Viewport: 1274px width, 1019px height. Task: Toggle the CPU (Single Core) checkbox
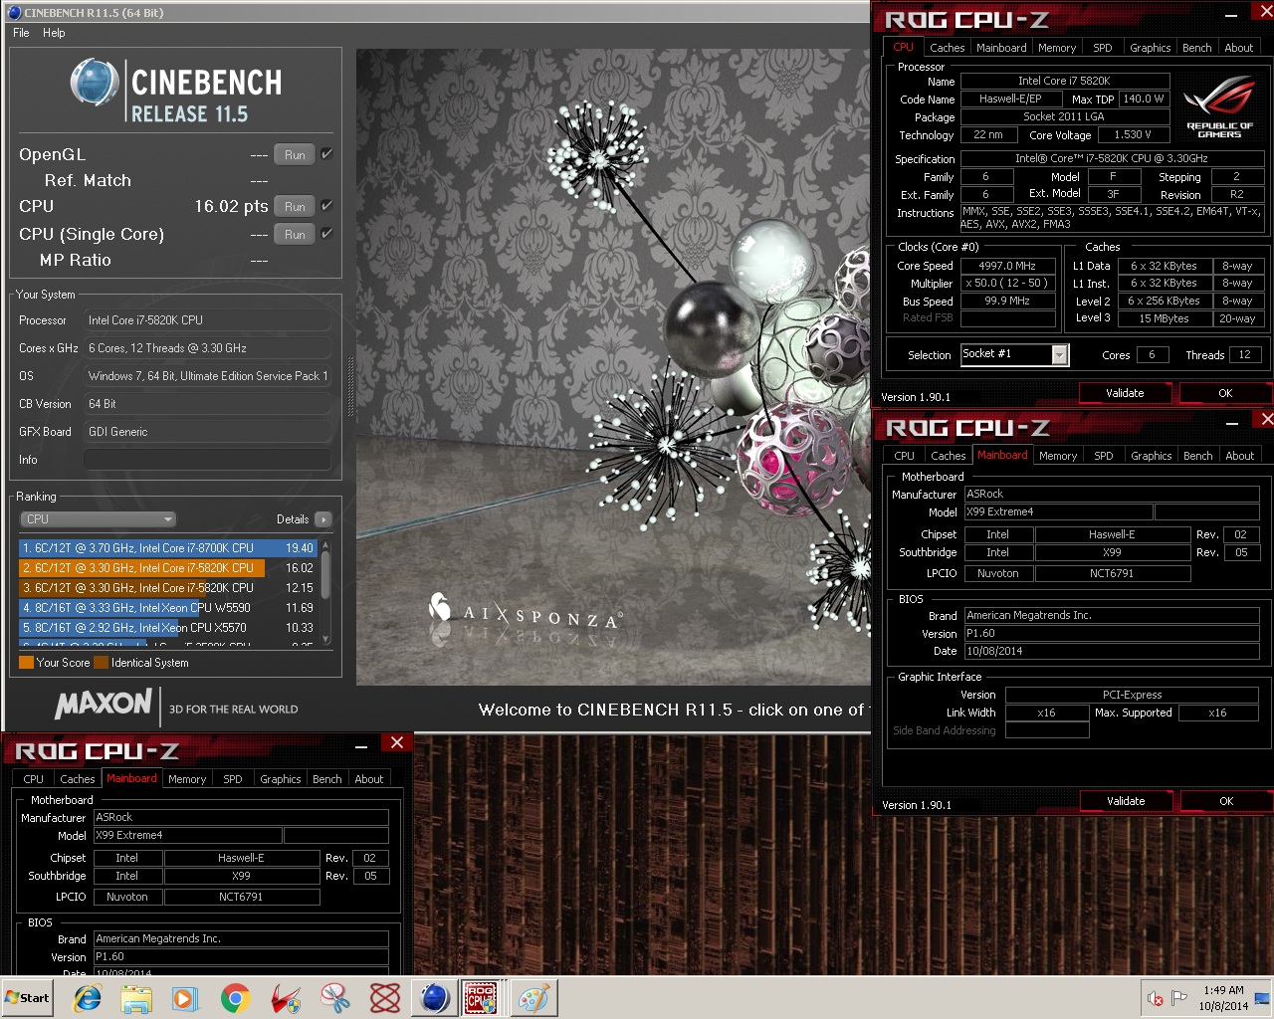click(x=326, y=234)
